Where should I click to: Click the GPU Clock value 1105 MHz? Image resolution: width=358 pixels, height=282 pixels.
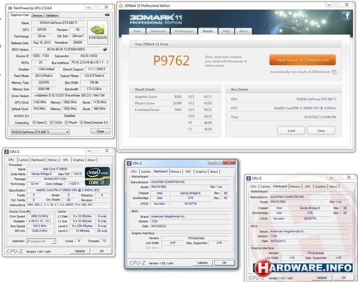point(40,102)
